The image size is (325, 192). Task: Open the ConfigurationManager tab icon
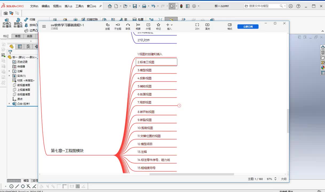[28, 47]
